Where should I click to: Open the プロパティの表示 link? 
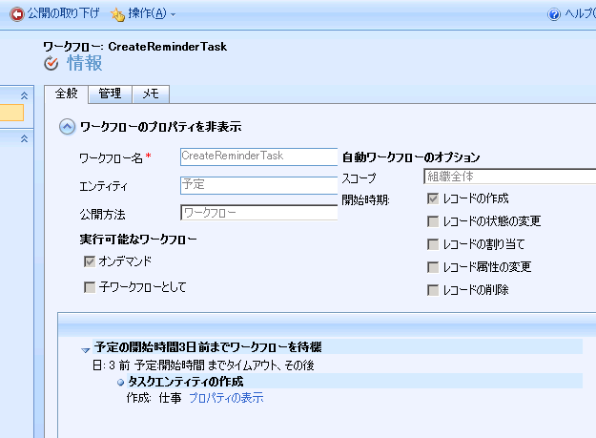pos(226,398)
